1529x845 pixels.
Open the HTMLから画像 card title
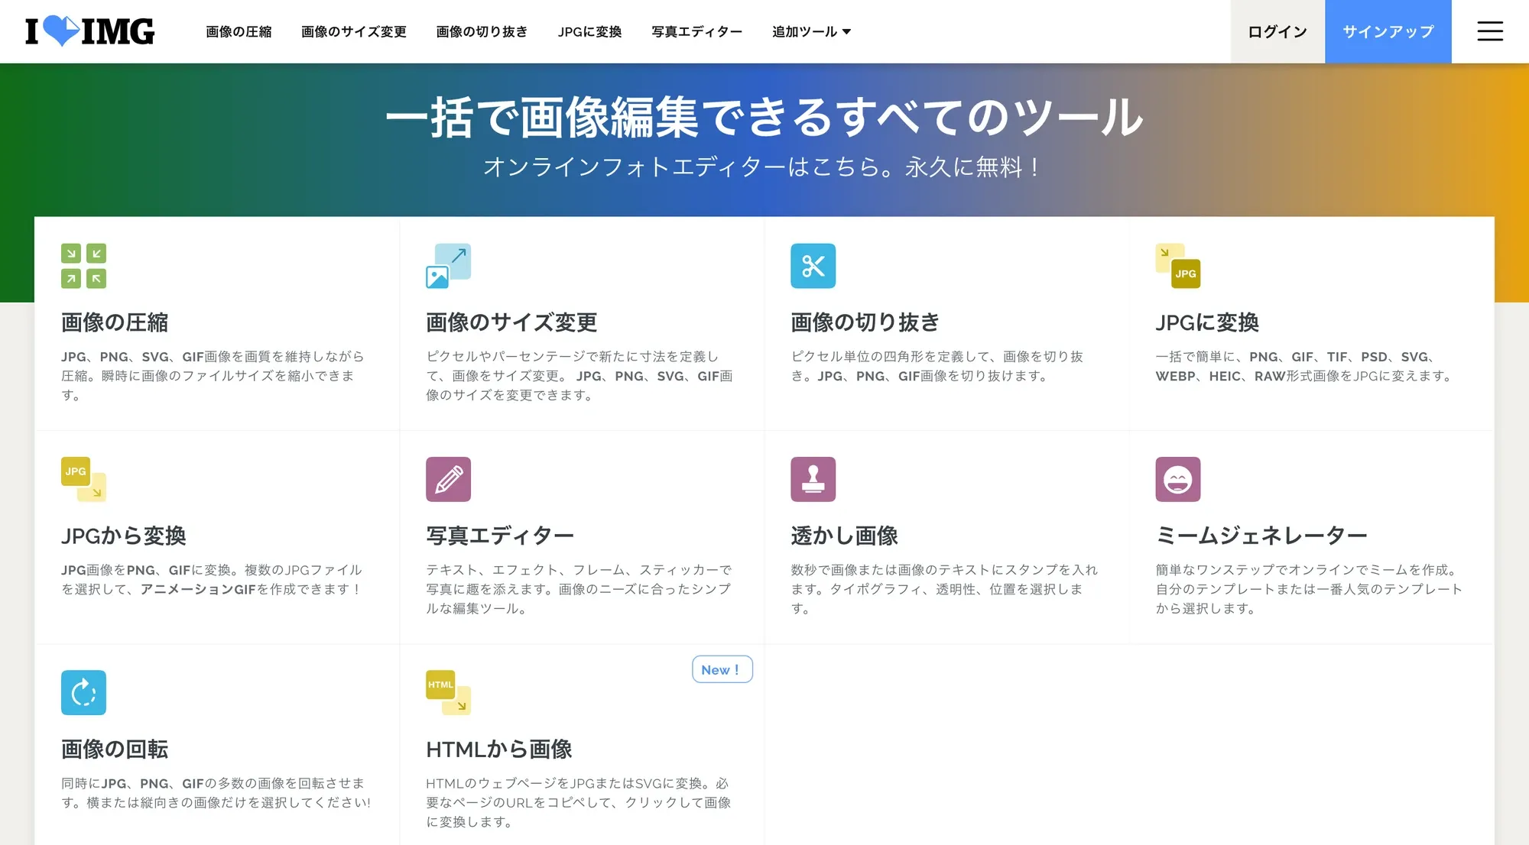pyautogui.click(x=499, y=749)
